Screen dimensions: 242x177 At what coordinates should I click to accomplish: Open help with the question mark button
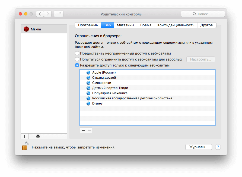coord(218,147)
